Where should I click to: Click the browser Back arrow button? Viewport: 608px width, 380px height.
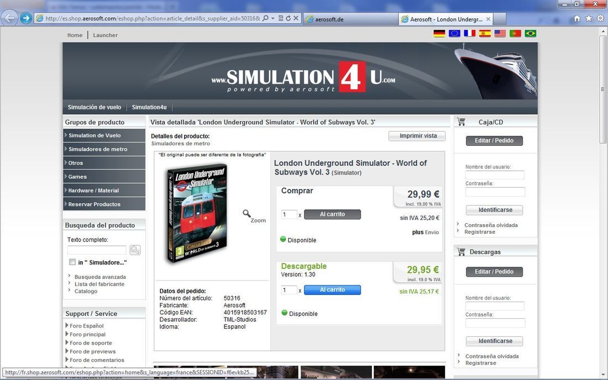[x=9, y=18]
